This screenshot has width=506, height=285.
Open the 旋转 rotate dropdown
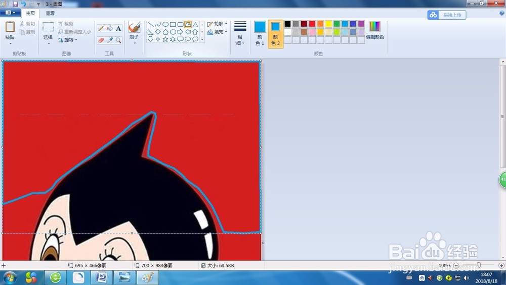68,40
